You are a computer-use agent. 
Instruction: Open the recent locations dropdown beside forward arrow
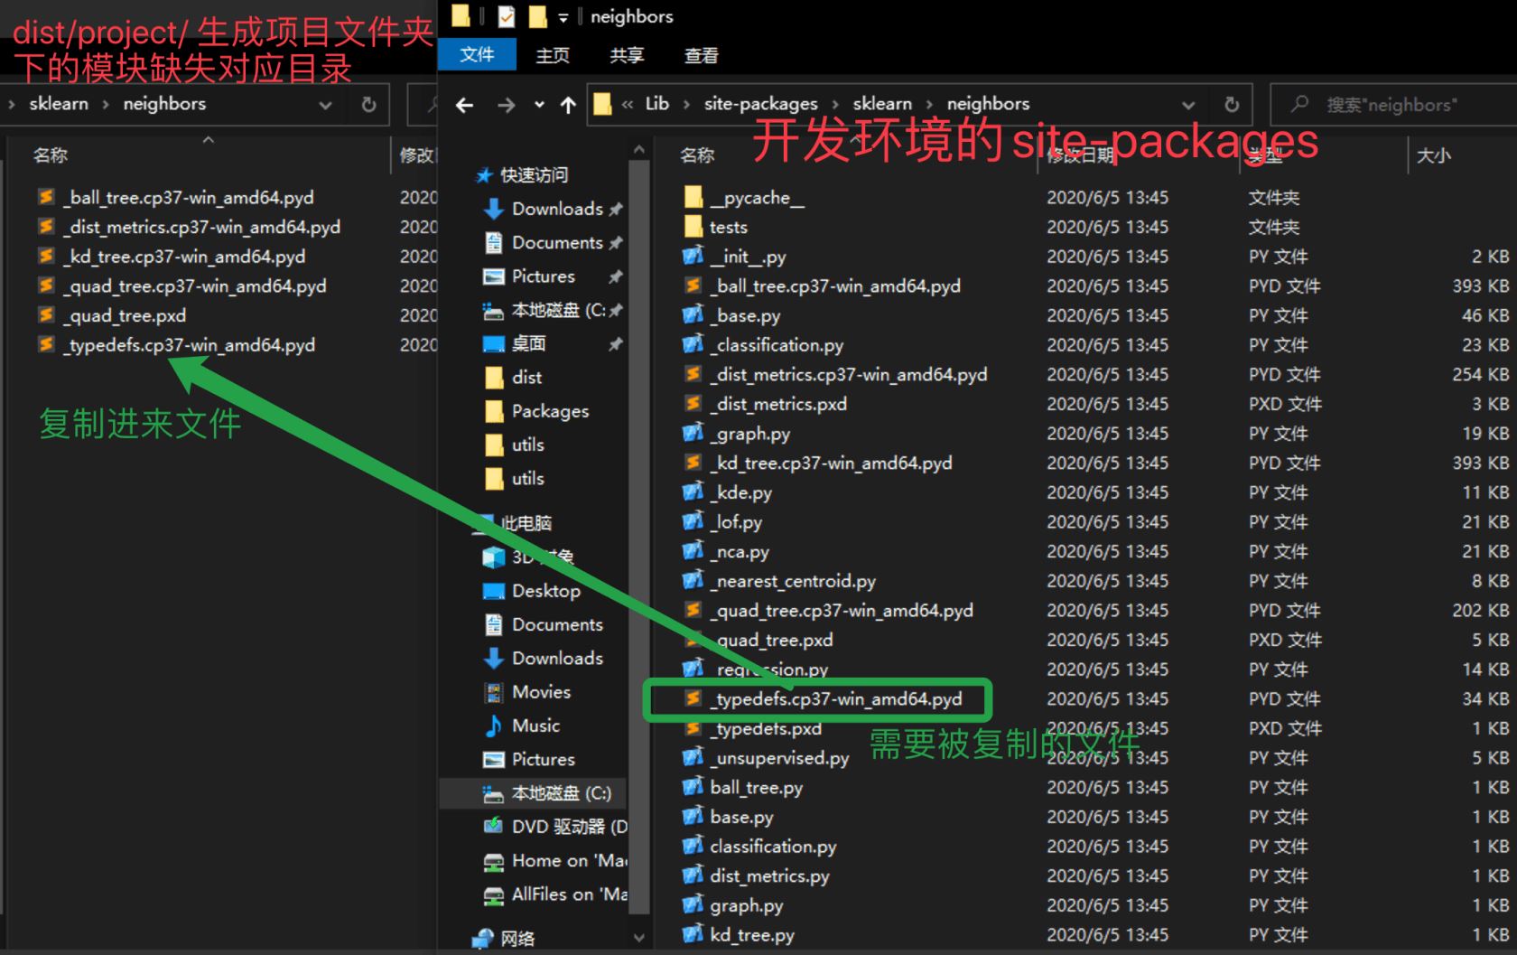[x=539, y=105]
